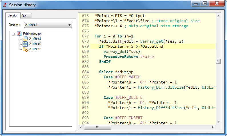
Task: Collapse the EditHistory.pb tree node
Action: click(x=13, y=34)
